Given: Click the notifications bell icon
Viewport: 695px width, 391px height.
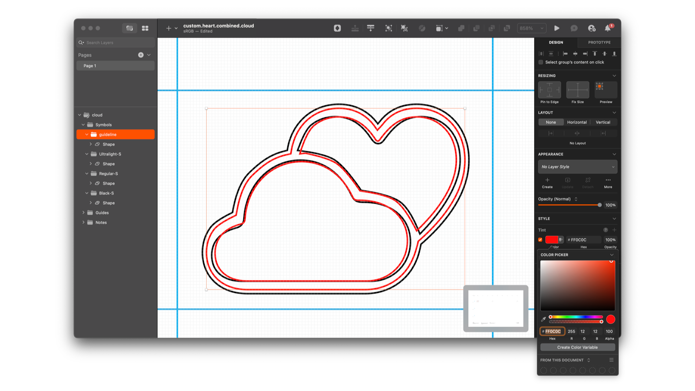Looking at the screenshot, I should (x=608, y=28).
